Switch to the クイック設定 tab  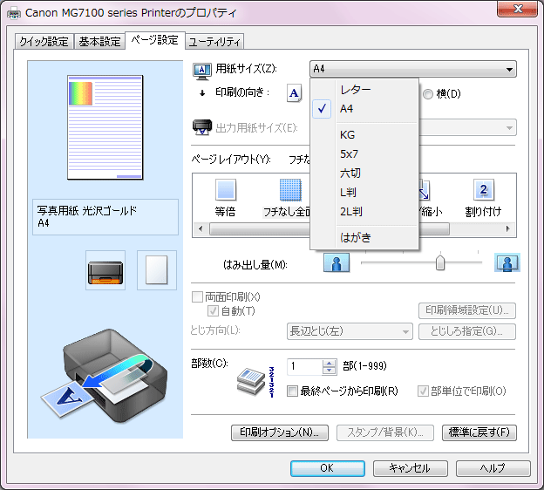tap(44, 42)
